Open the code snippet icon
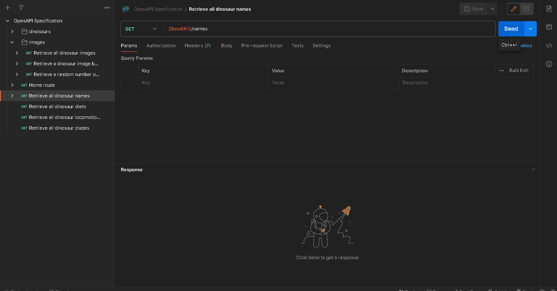 [x=549, y=46]
